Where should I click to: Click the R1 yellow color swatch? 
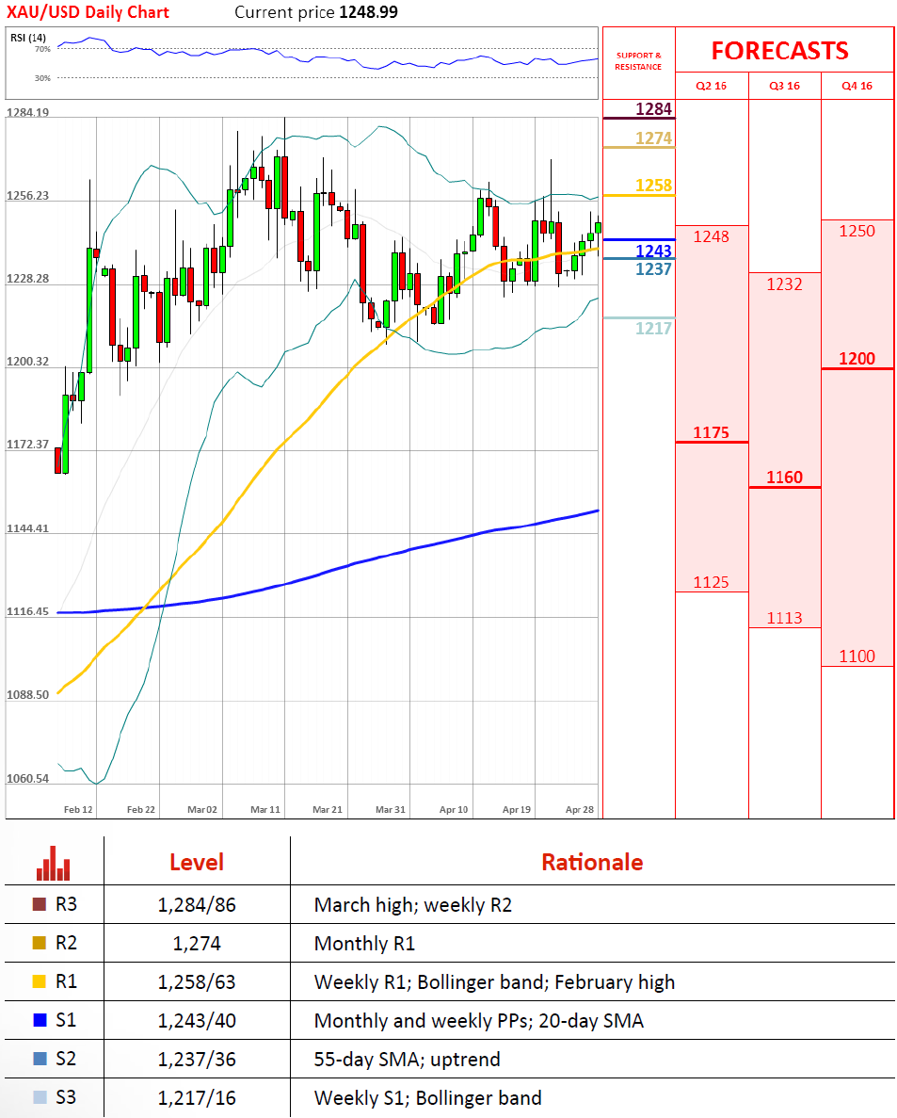tap(40, 981)
